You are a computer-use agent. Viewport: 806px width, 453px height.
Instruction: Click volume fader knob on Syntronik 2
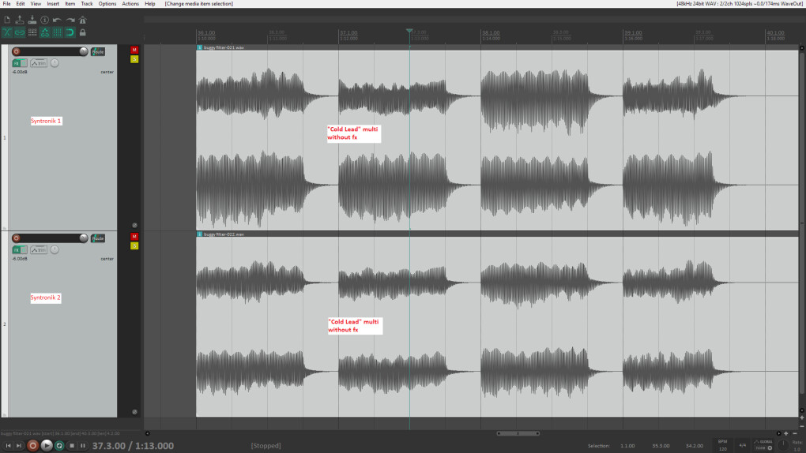(x=83, y=238)
